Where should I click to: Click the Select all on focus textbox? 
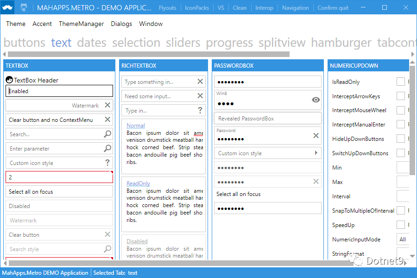point(59,191)
